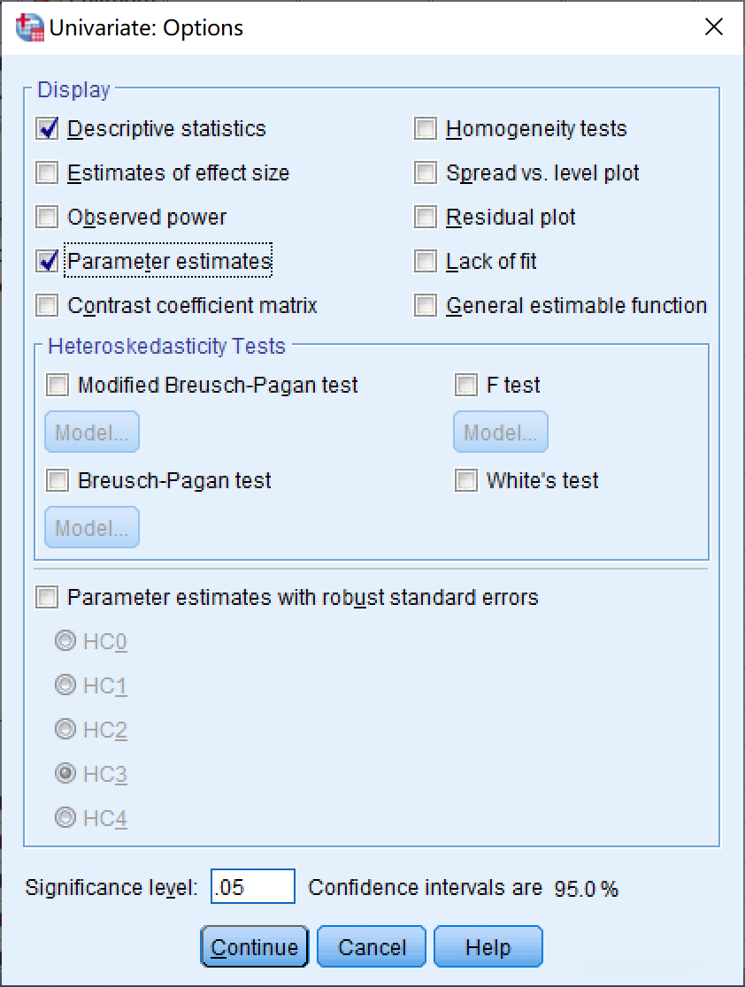745x987 pixels.
Task: Tick the Breusch-Pagan test checkbox
Action: [58, 481]
